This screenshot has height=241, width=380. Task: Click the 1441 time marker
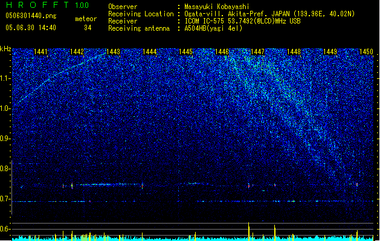click(x=40, y=52)
